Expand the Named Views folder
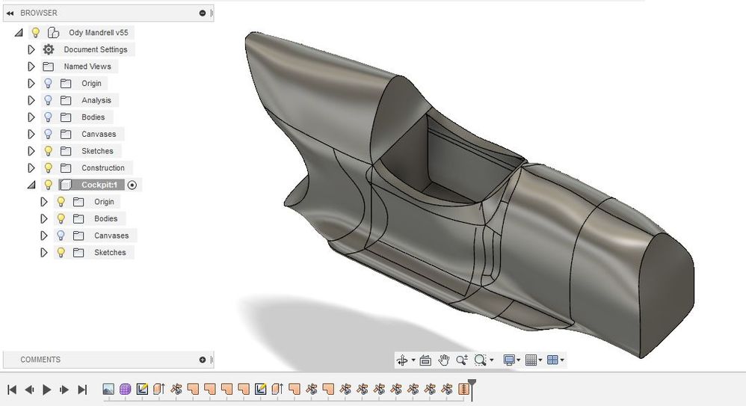746x406 pixels. click(31, 67)
